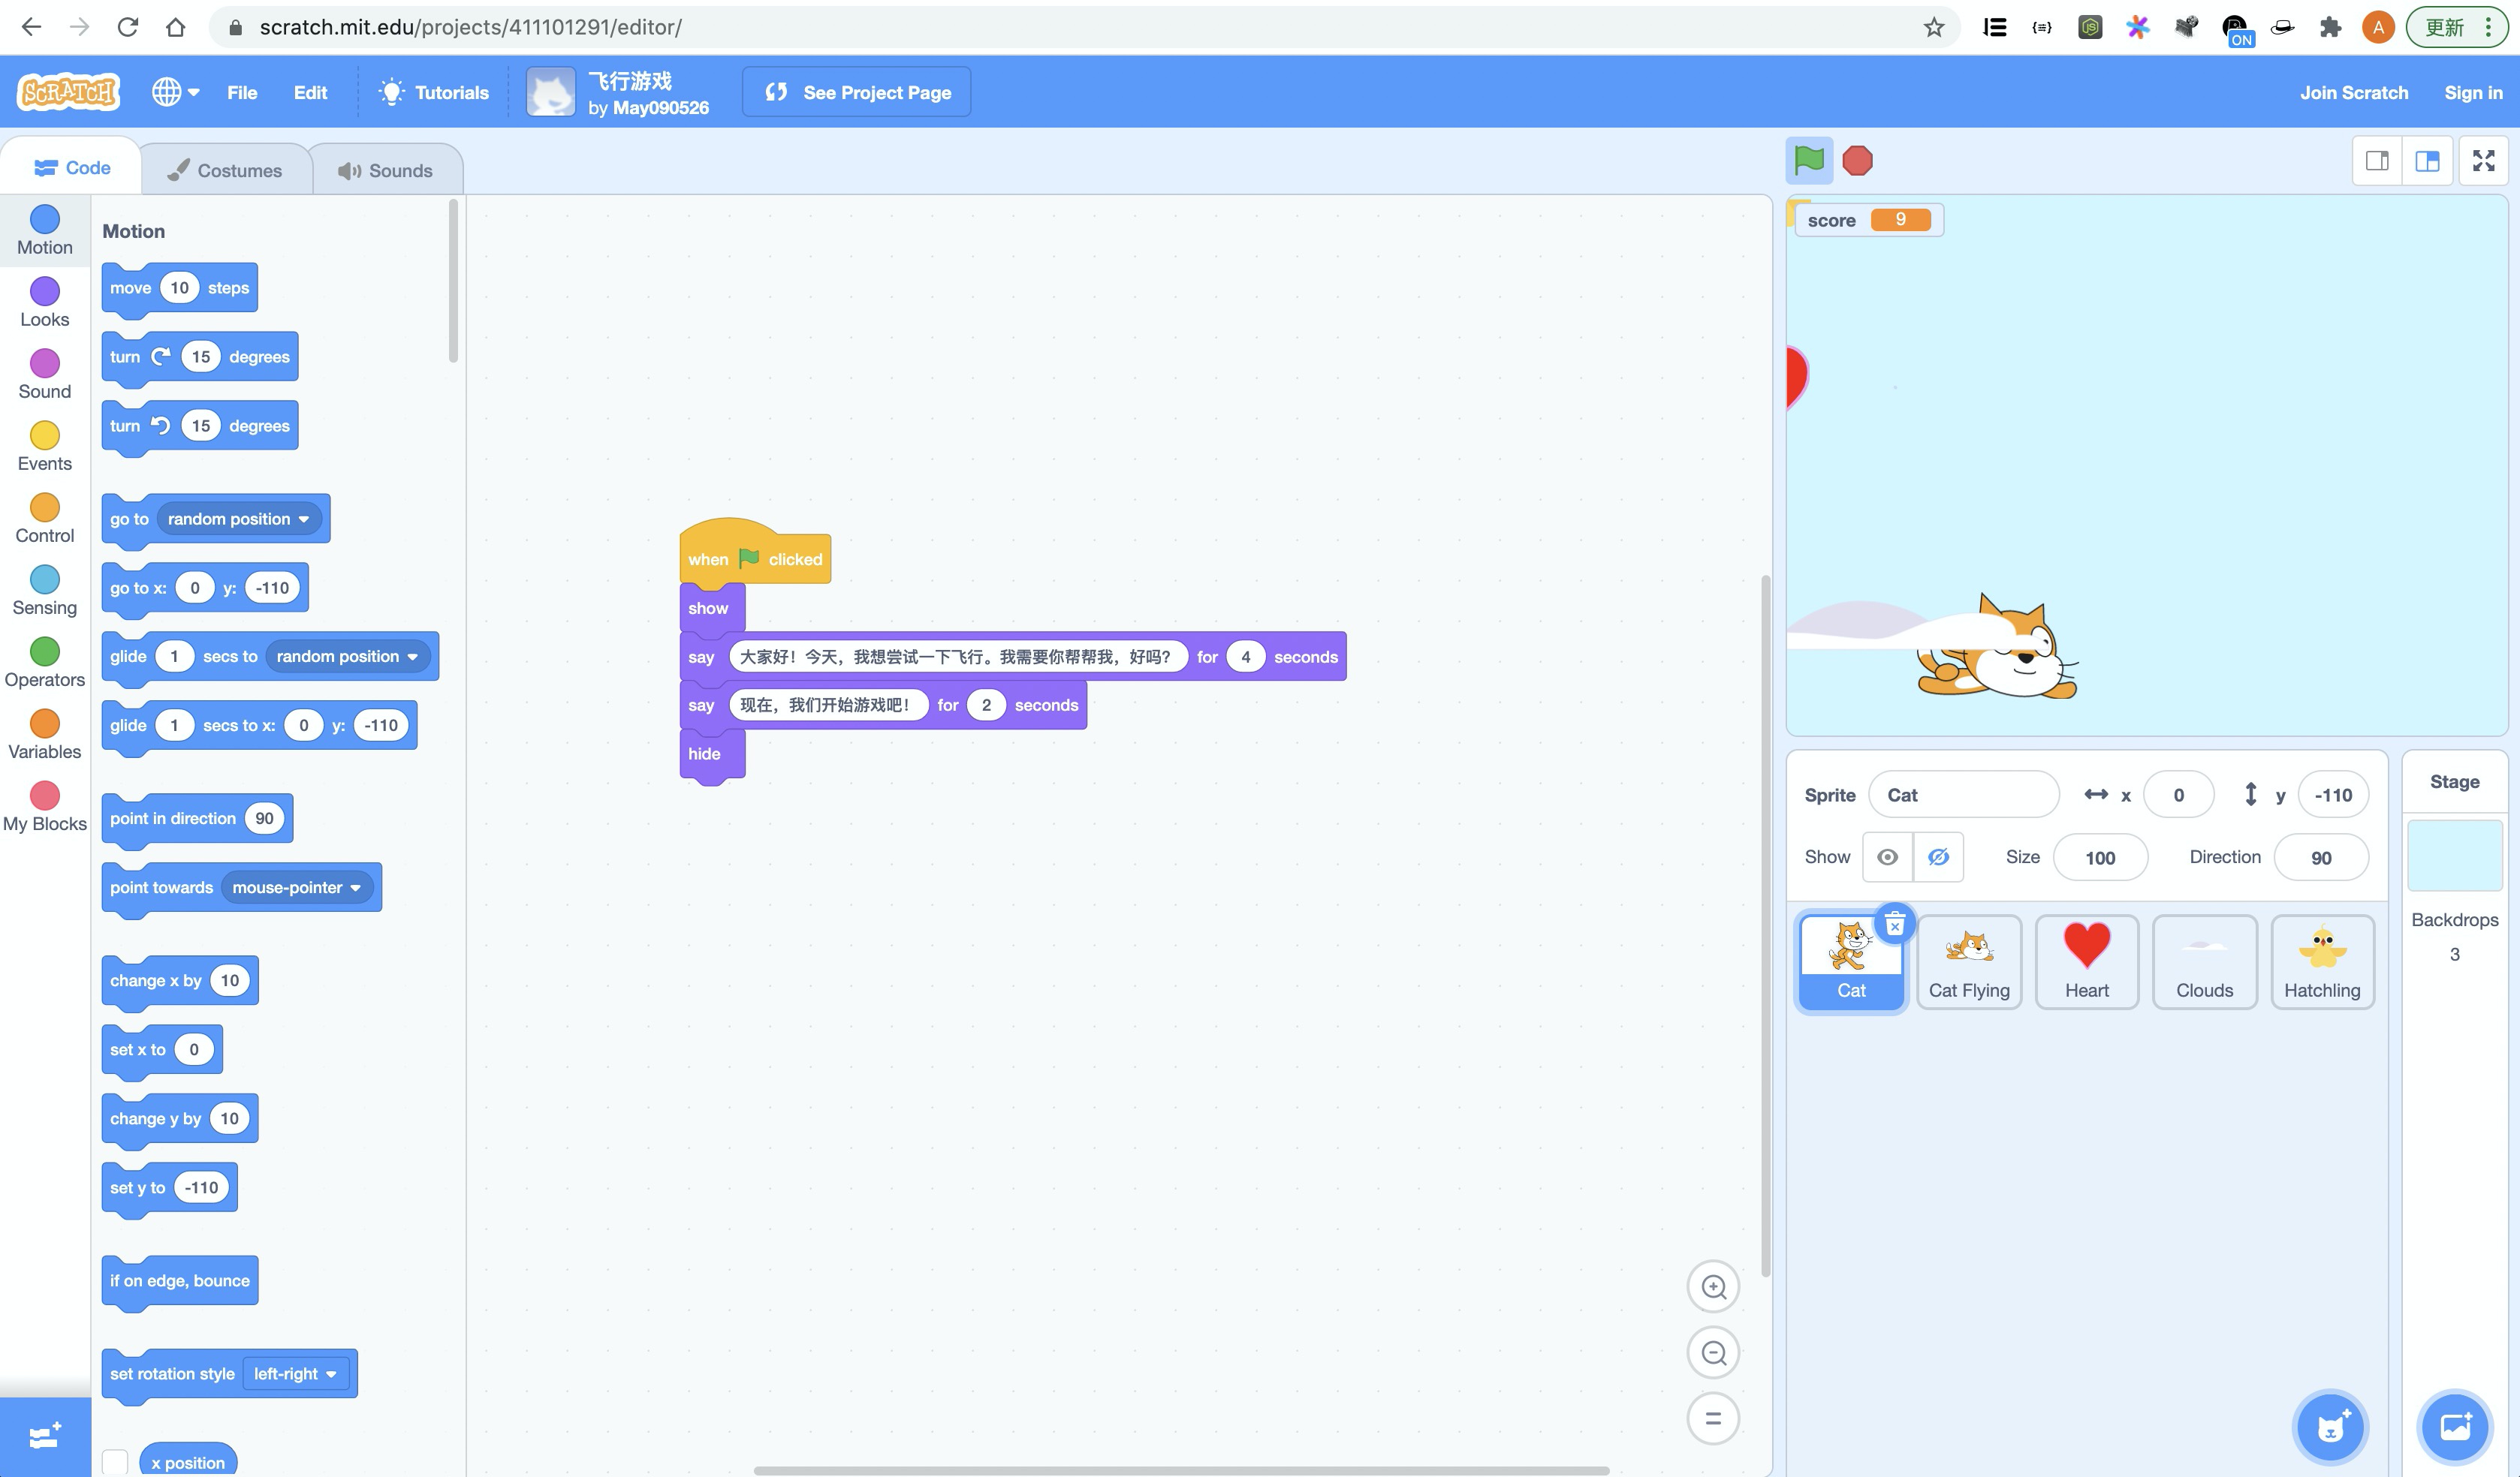2520x1477 pixels.
Task: Open the Add Extension button
Action: coord(45,1436)
